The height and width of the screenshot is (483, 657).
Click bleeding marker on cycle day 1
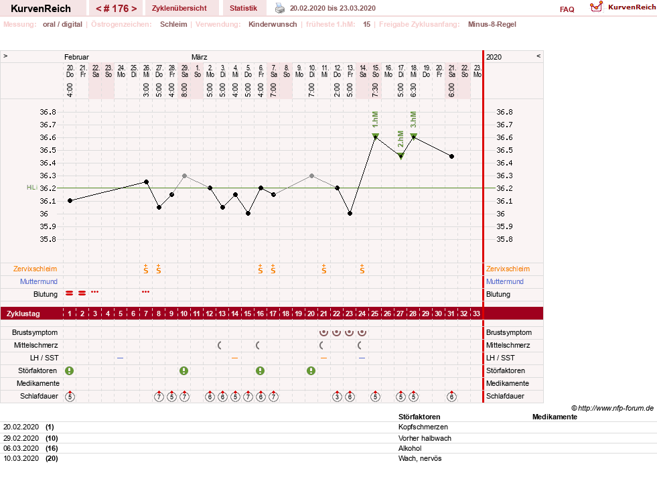pos(70,293)
